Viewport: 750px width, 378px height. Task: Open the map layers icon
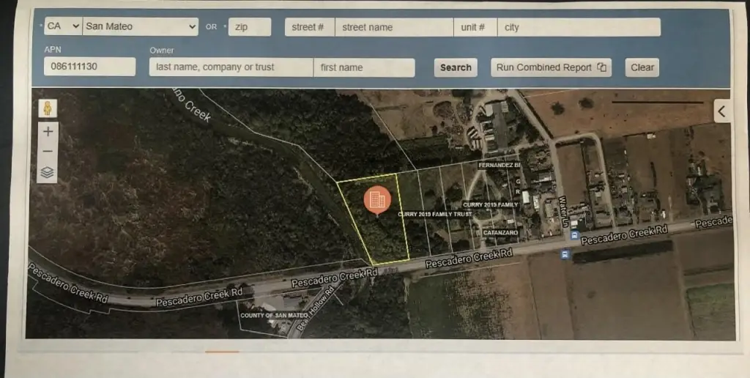[x=48, y=173]
